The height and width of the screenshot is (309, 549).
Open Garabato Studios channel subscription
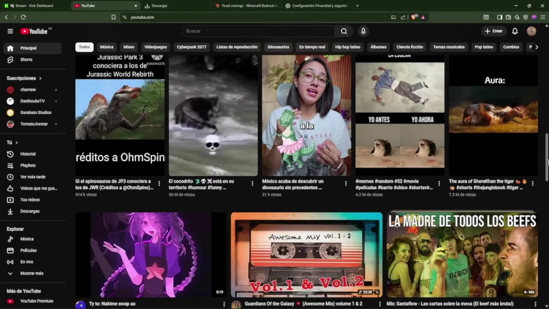pos(33,112)
